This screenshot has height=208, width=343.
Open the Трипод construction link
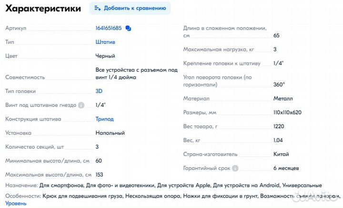pos(104,119)
